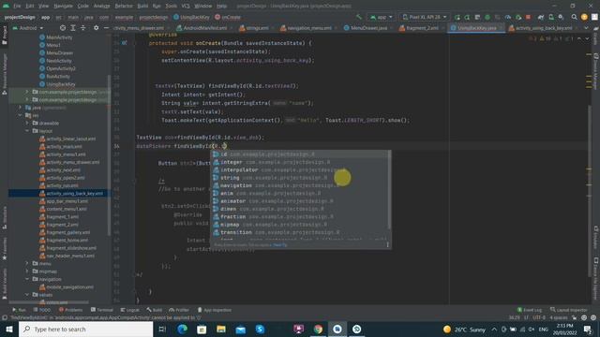Select MainActivity class in project tree
Screen dimensions: 600x337
pos(56,37)
